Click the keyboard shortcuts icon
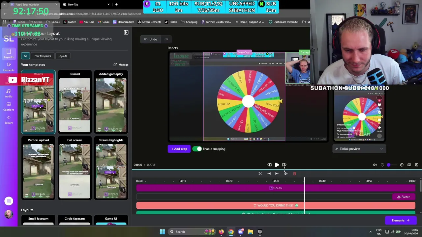The width and height of the screenshot is (422, 237). (x=409, y=165)
